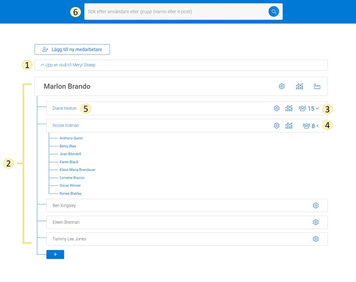Open settings gear for Eileen Brennan
356x282 pixels.
[316, 222]
